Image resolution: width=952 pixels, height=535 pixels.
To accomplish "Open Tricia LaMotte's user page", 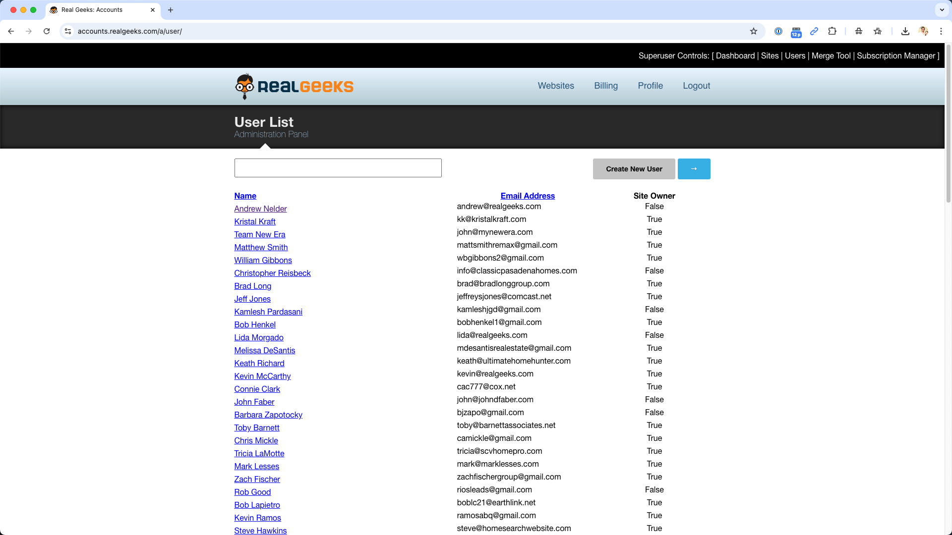I will (259, 454).
